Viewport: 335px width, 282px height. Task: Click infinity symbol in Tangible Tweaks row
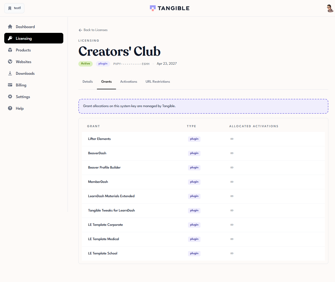[x=232, y=210]
